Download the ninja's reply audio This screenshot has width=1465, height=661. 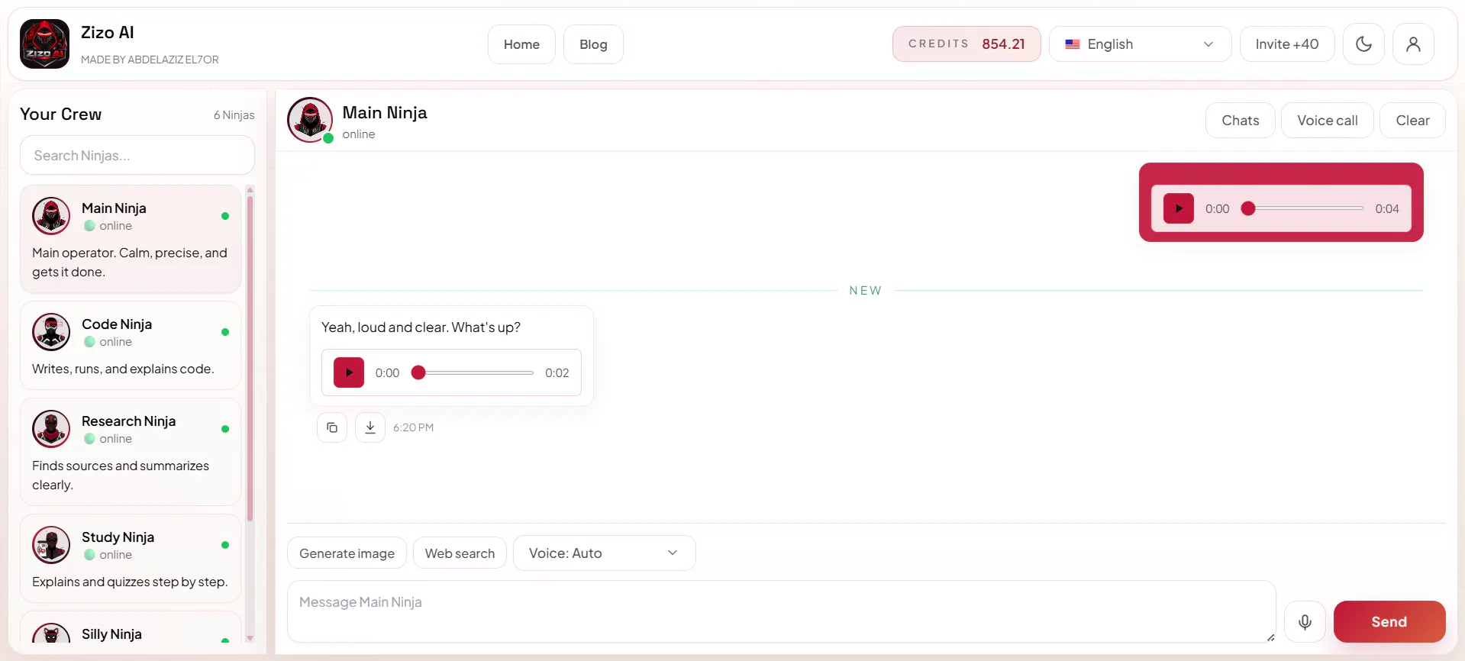[370, 427]
